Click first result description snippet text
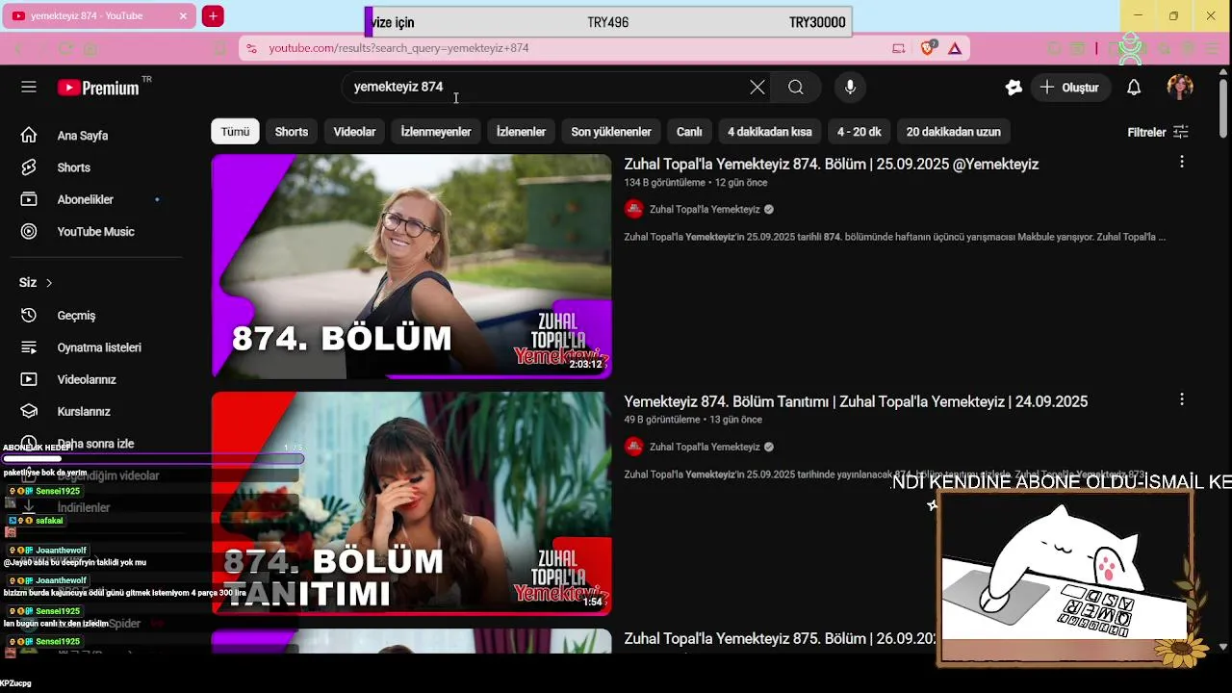This screenshot has width=1232, height=693. 894,237
